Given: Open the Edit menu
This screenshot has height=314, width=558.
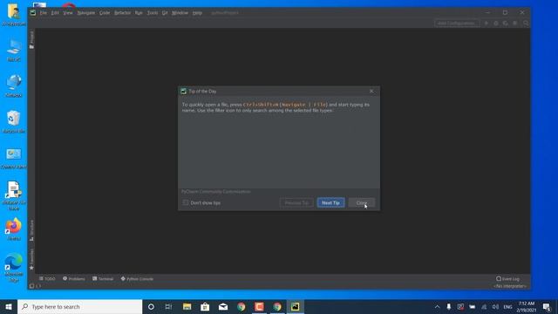Looking at the screenshot, I should tap(55, 13).
